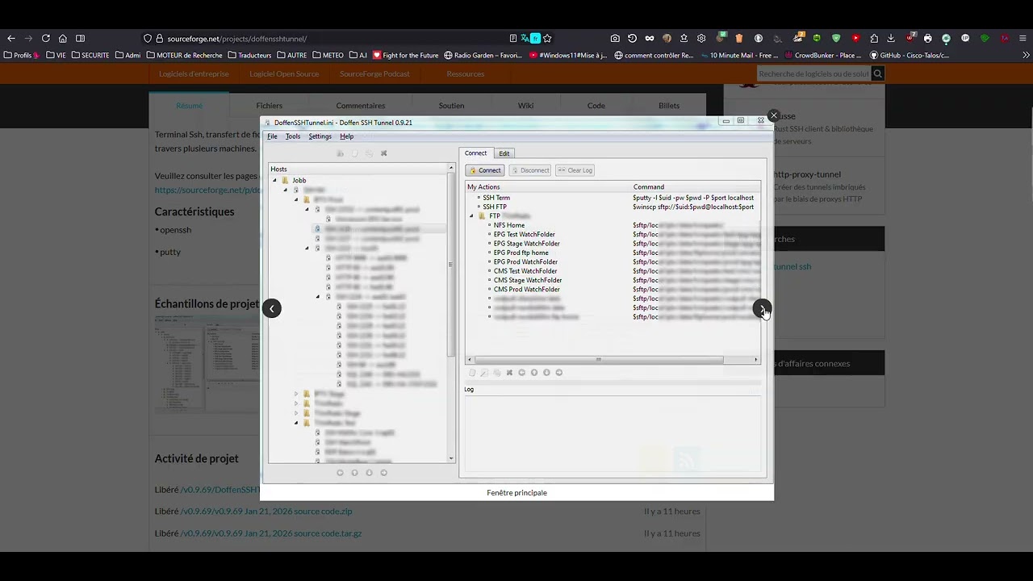Select CMS Stage WatchFolder action
Image resolution: width=1033 pixels, height=581 pixels.
click(528, 280)
